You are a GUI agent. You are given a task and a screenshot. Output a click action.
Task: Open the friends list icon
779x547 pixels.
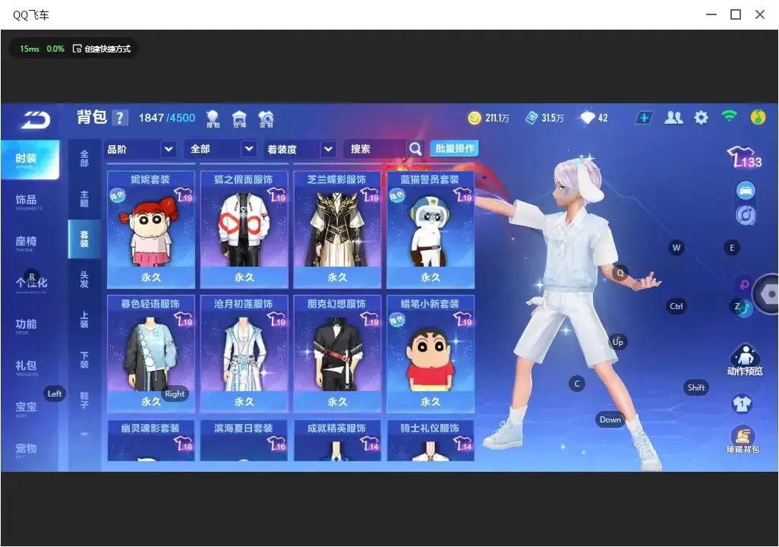673,118
